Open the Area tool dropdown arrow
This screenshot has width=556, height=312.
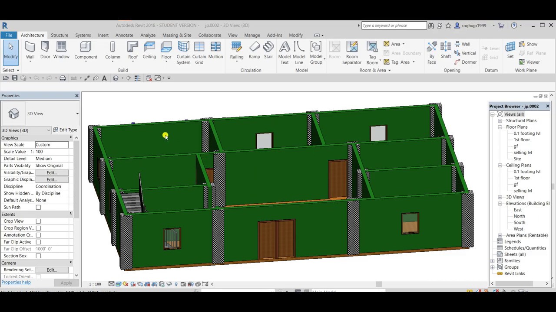click(403, 44)
